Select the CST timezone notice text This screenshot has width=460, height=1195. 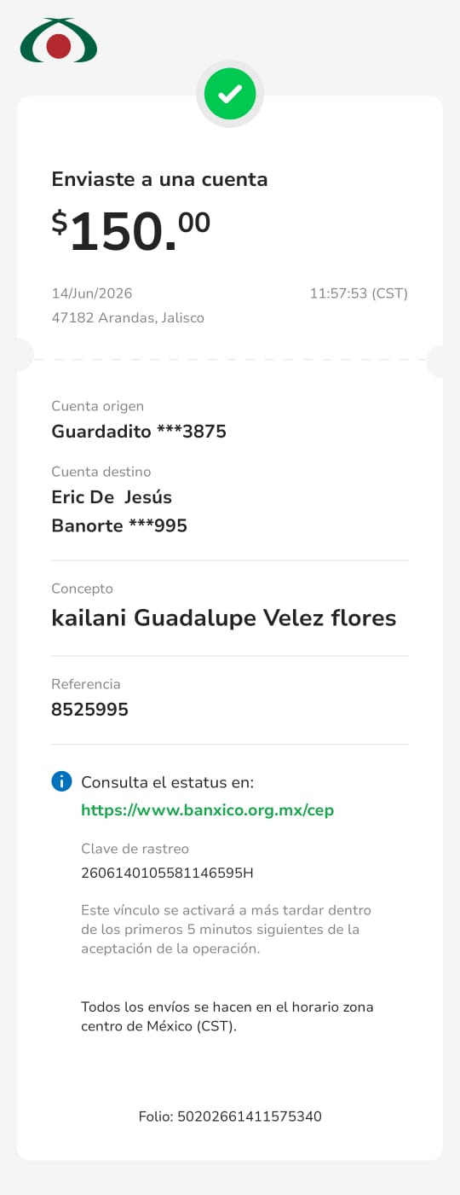(x=227, y=1017)
